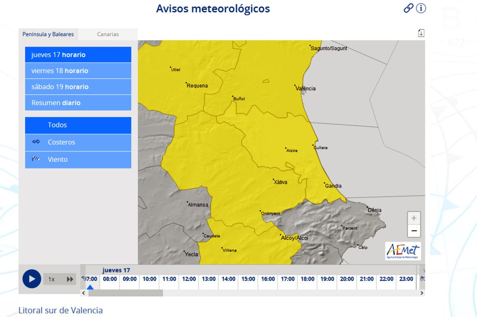Click Buñol on the map
The image size is (477, 317).
pyautogui.click(x=239, y=99)
